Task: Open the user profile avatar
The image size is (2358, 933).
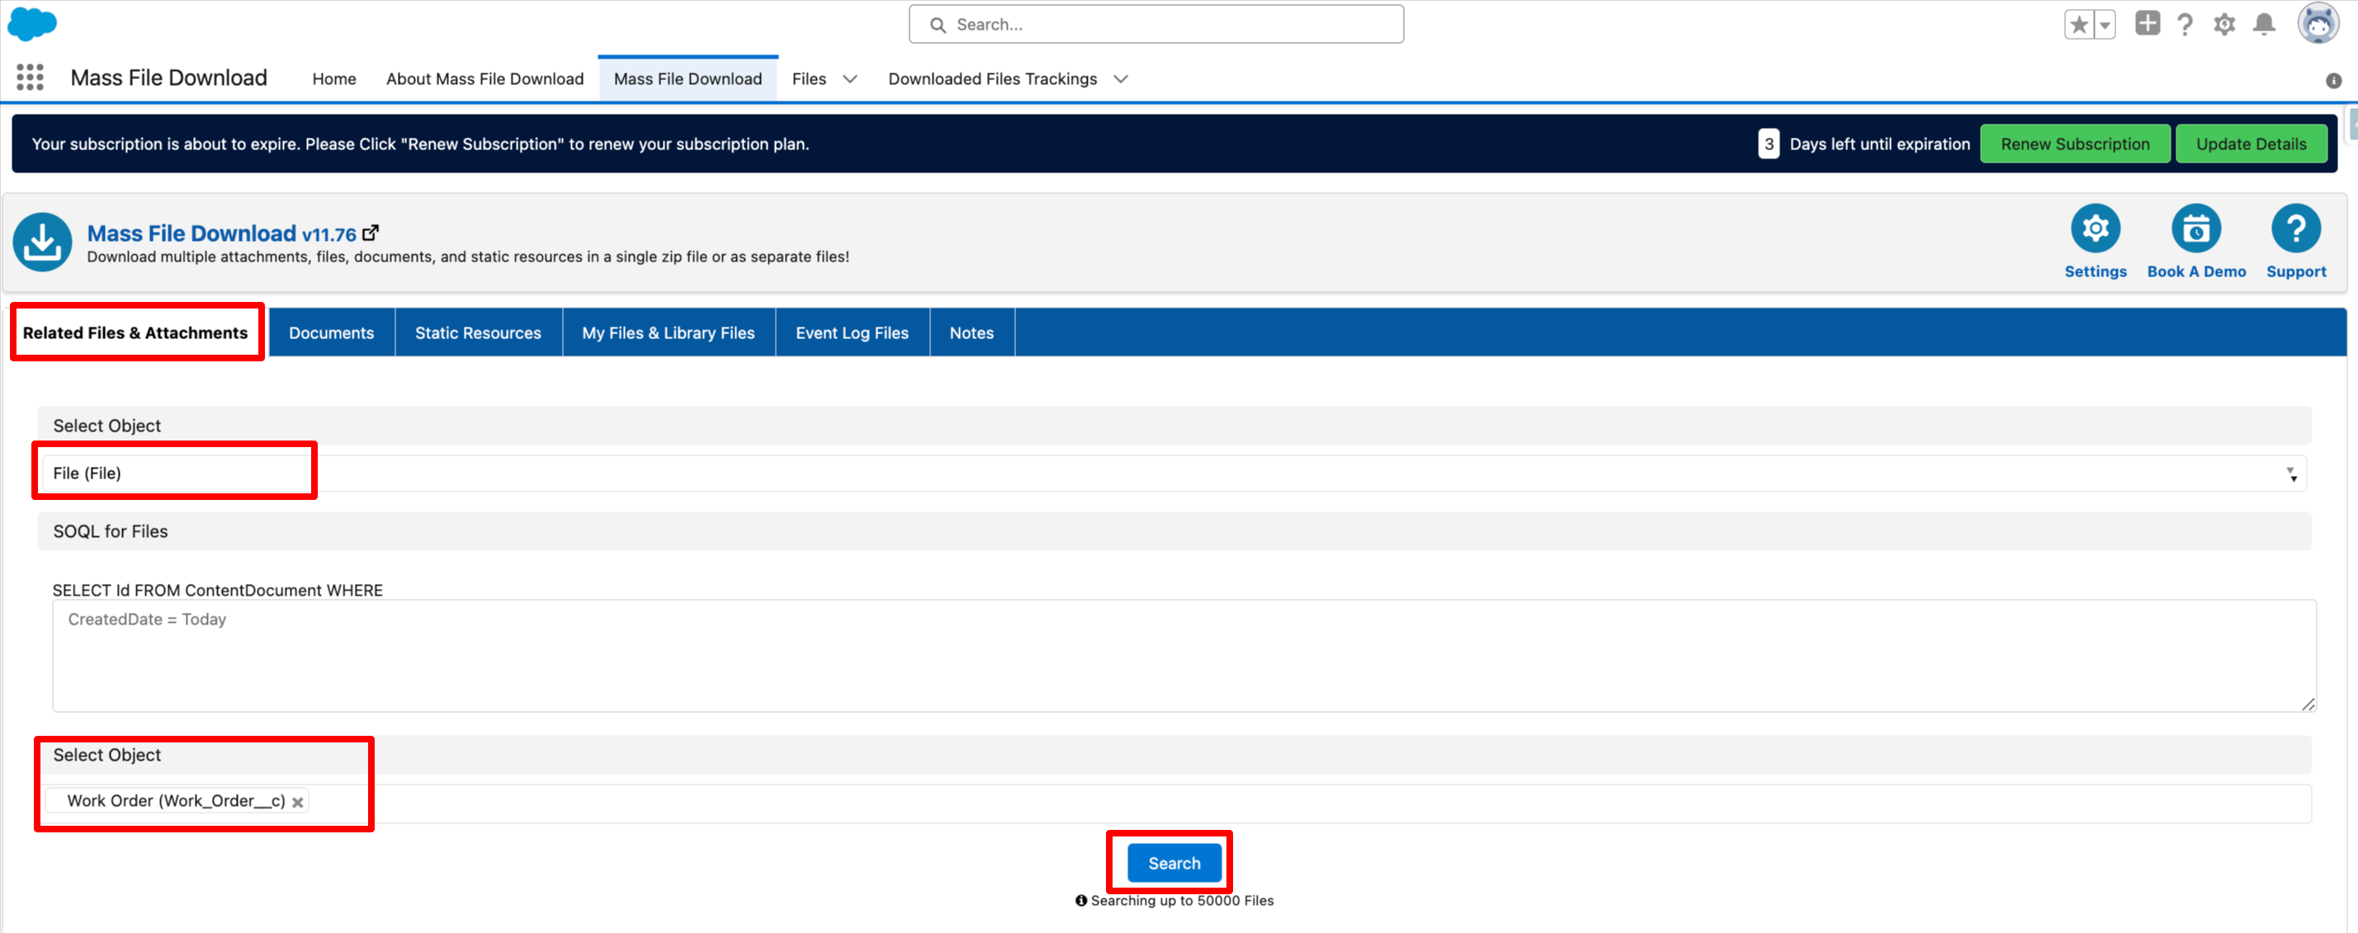Action: (x=2318, y=24)
